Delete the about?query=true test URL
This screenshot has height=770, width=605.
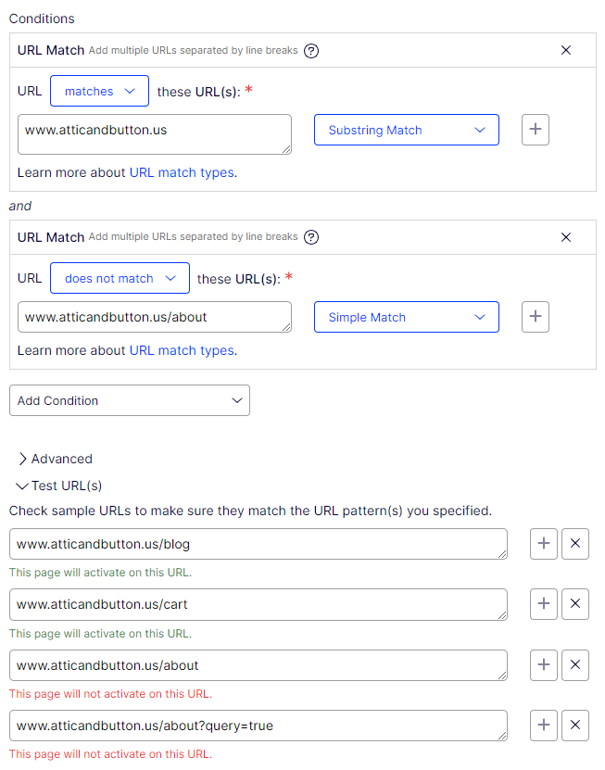click(x=575, y=726)
